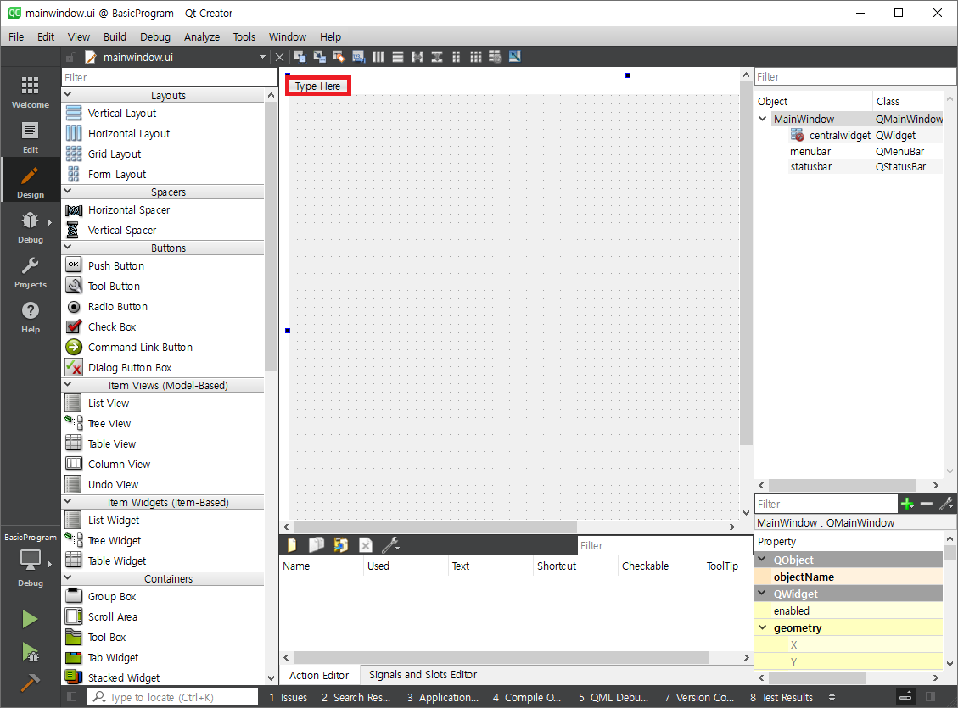Image resolution: width=958 pixels, height=708 pixels.
Task: Click the widget box Filter field
Action: tap(170, 77)
